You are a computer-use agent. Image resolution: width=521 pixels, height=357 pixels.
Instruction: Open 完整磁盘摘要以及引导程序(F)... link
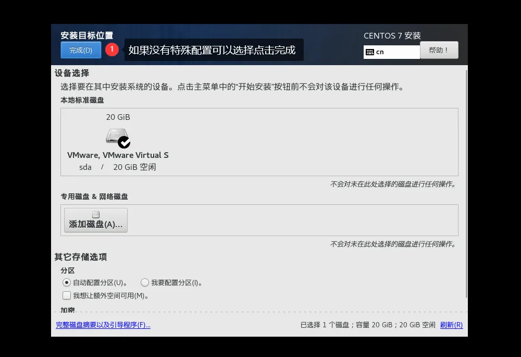pos(103,325)
